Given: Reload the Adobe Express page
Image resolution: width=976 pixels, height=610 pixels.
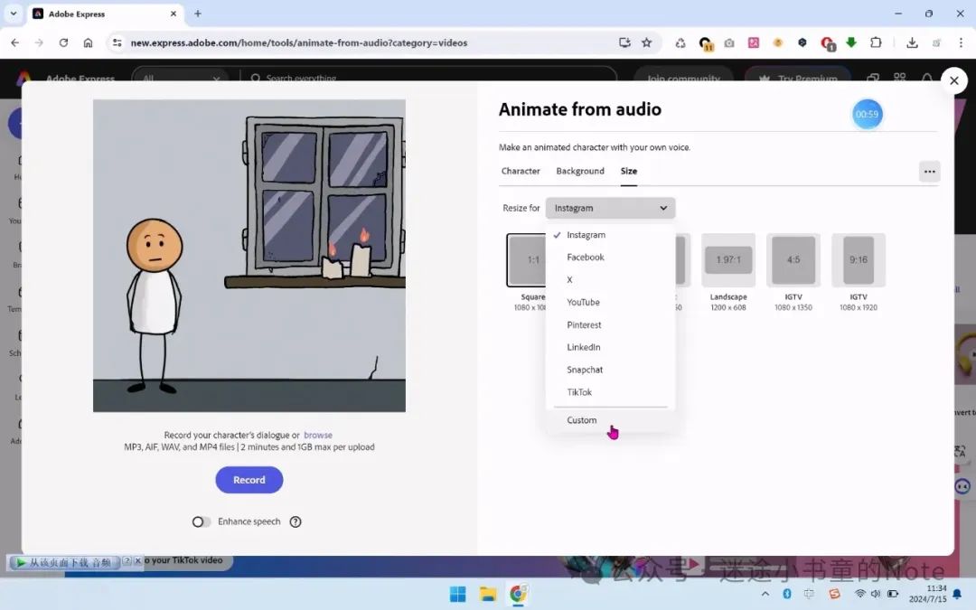Looking at the screenshot, I should (63, 42).
